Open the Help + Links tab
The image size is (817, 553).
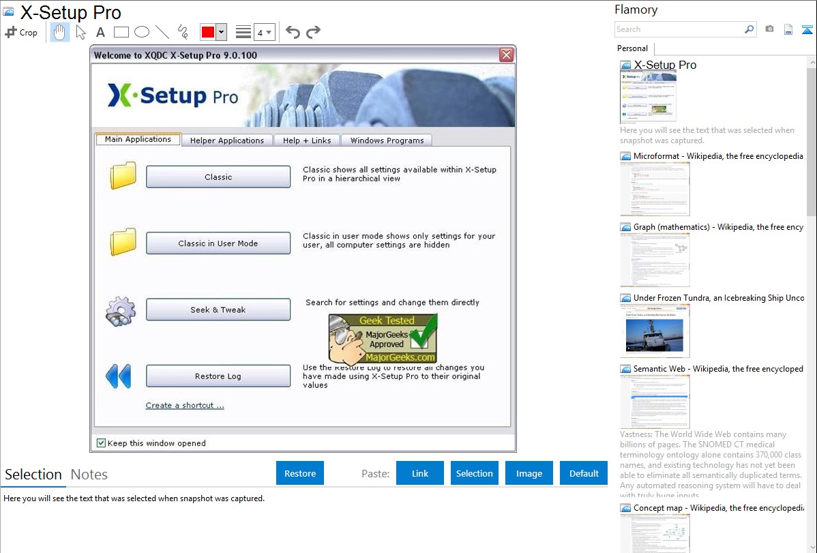(307, 140)
